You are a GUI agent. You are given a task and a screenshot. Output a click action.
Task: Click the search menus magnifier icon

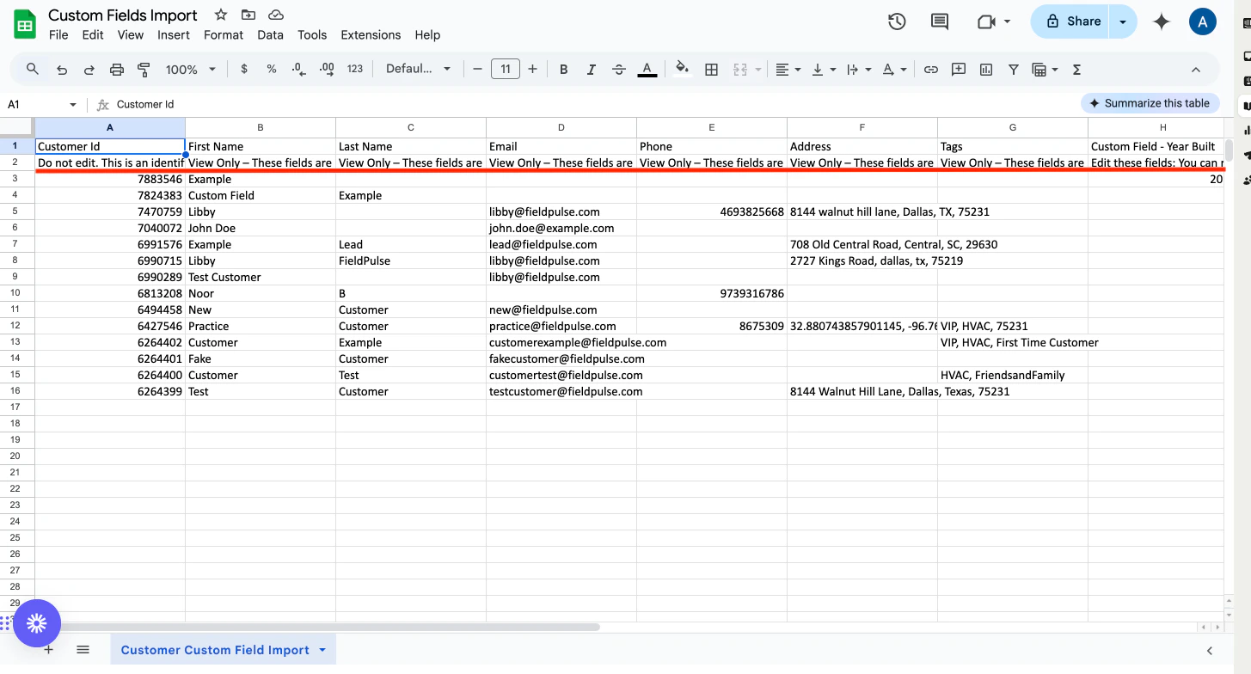[x=33, y=70]
